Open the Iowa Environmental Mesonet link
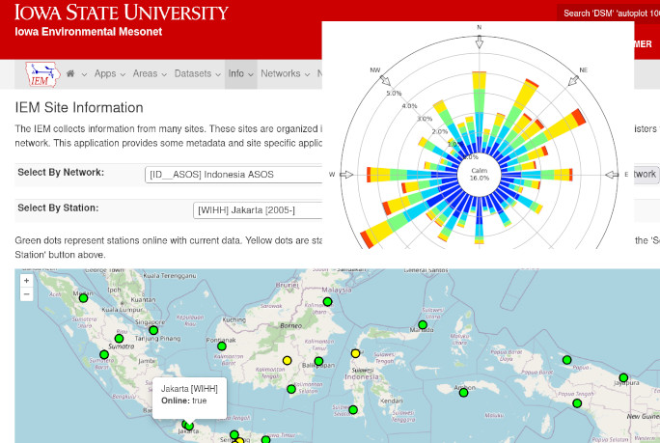 [x=89, y=32]
